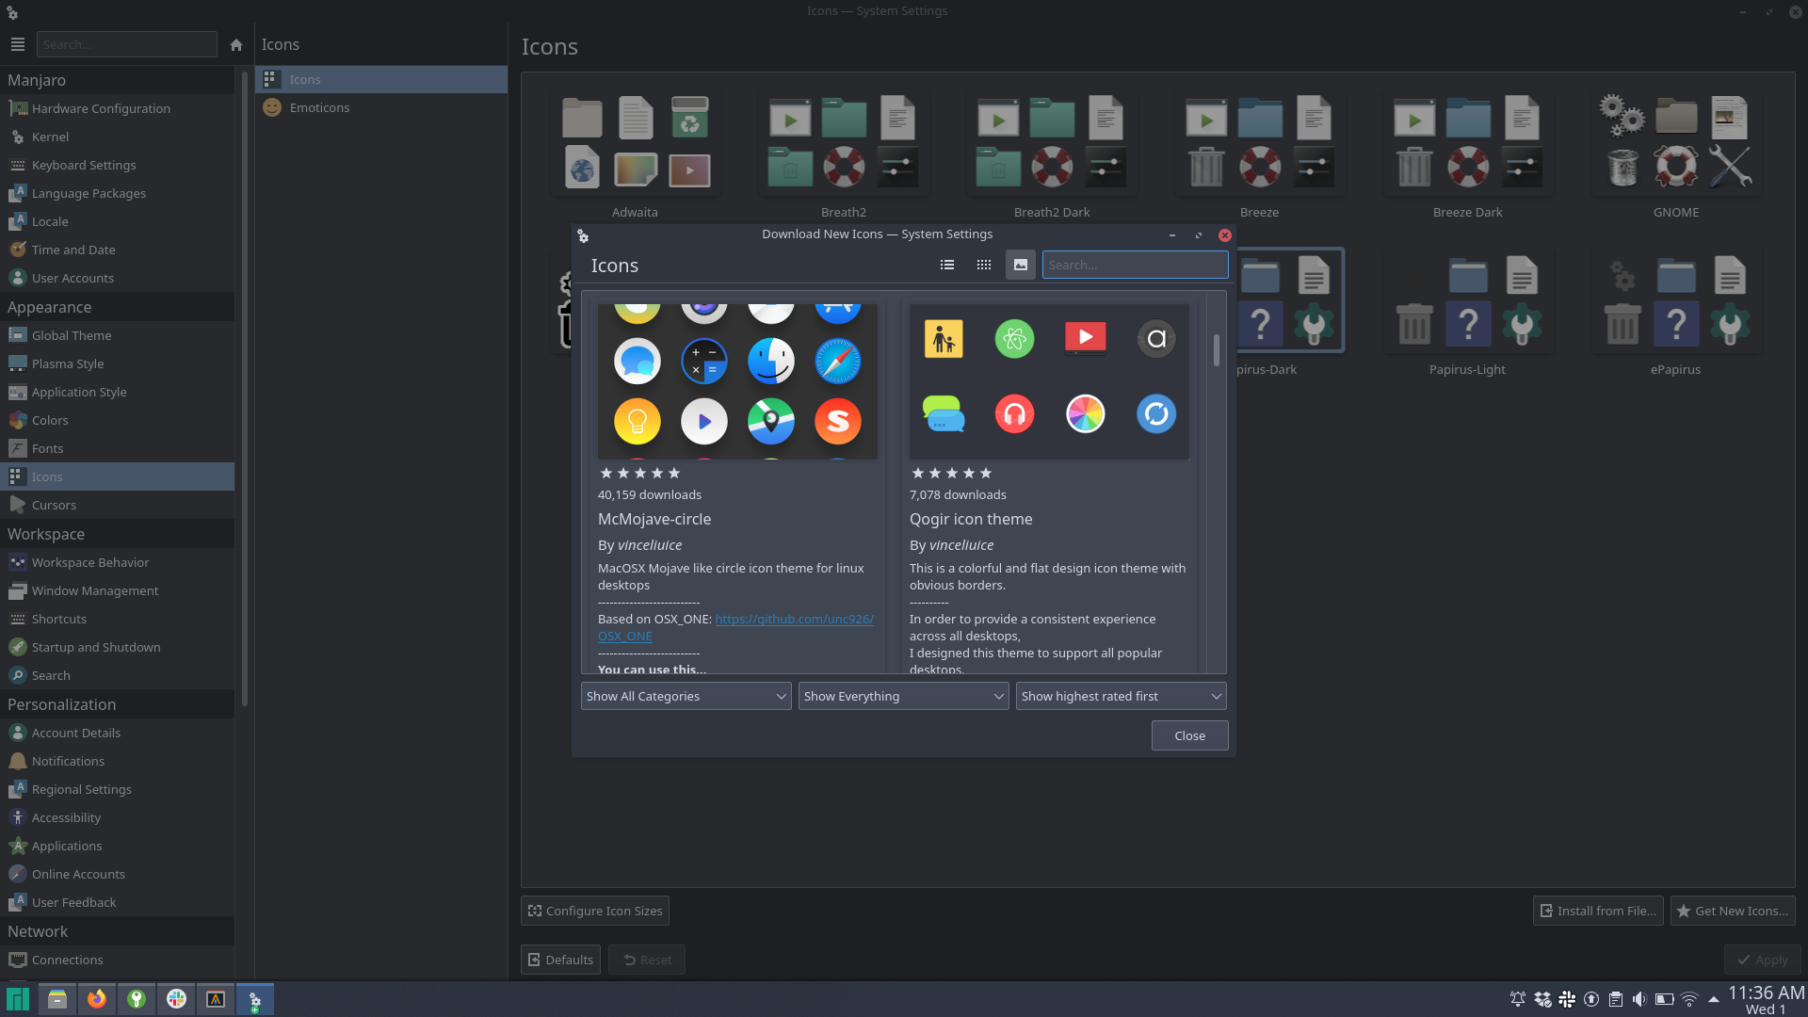Viewport: 1808px width, 1017px height.
Task: Switch to list view mode
Action: 947,266
